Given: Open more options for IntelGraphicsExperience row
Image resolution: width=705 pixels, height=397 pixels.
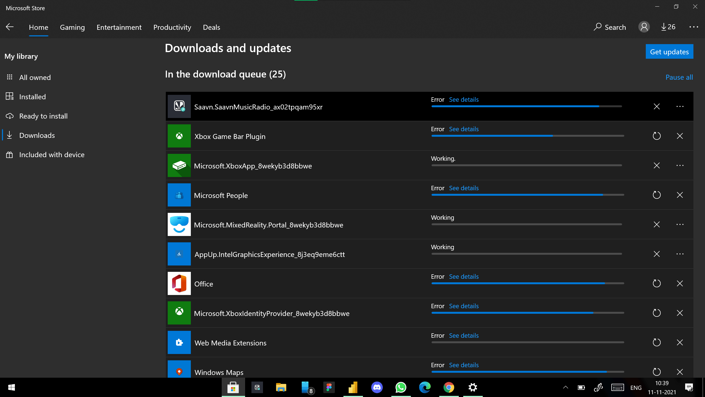Looking at the screenshot, I should click(680, 254).
